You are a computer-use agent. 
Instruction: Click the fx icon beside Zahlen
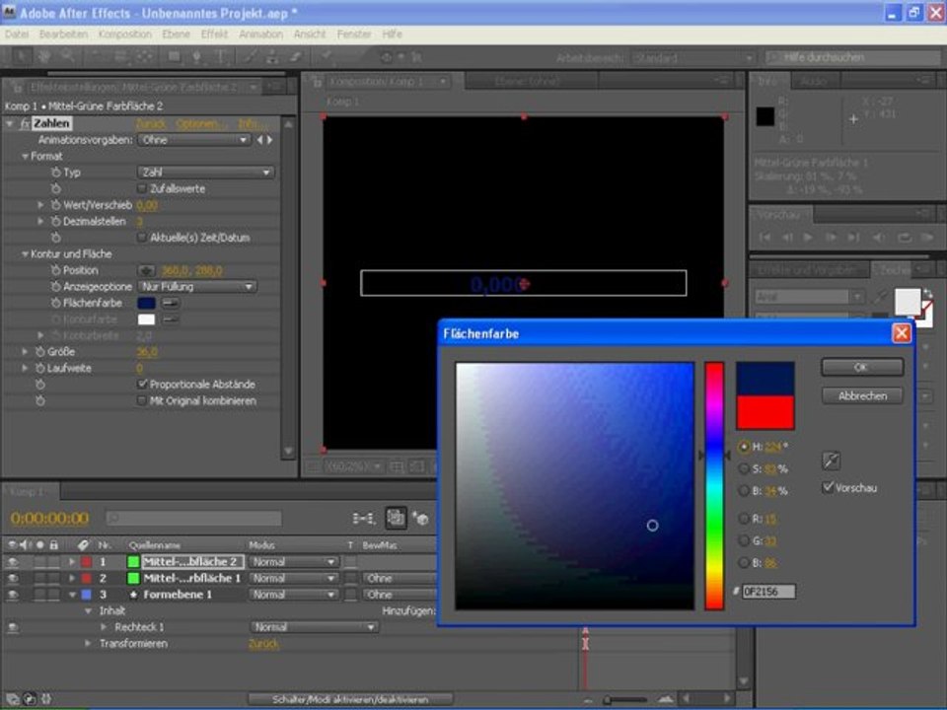pos(24,124)
